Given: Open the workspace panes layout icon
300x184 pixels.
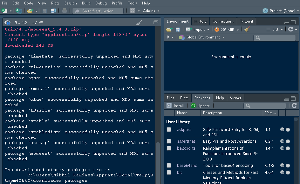Looking at the screenshot, I should point(133,10).
